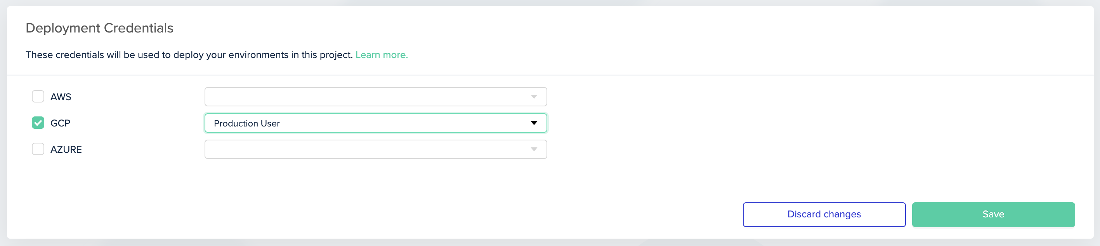Click the green Save button
The image size is (1100, 246).
coord(993,215)
